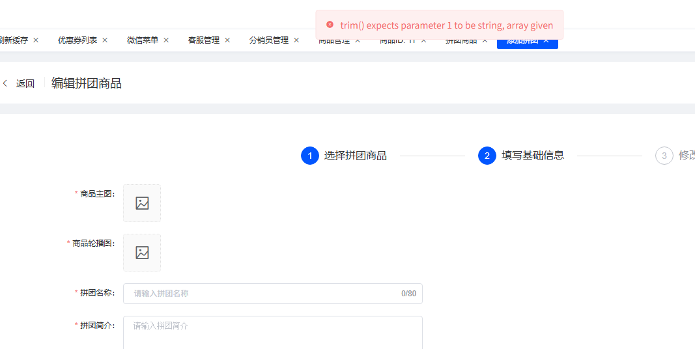Click the 0/80 character counter
The image size is (695, 349).
pyautogui.click(x=408, y=294)
